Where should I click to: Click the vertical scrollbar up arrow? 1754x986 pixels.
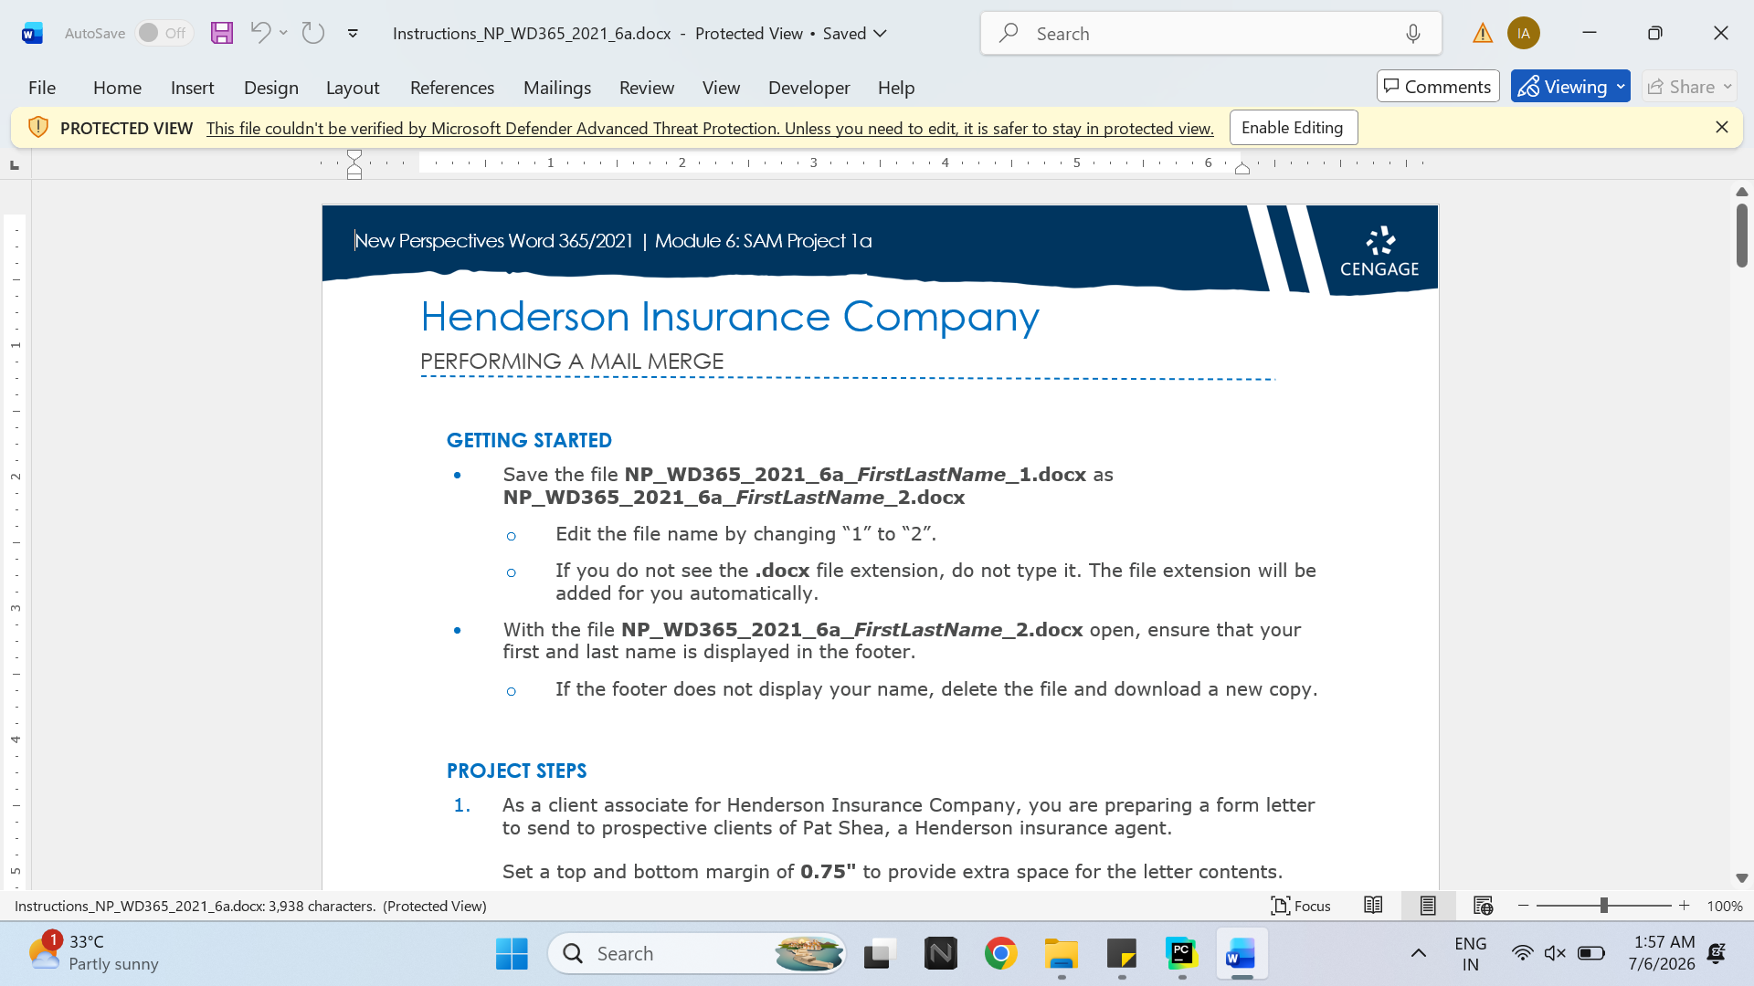click(x=1741, y=192)
